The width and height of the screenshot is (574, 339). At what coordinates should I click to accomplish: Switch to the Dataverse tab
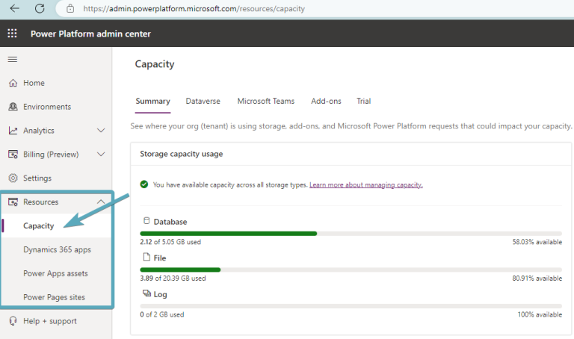pos(203,101)
